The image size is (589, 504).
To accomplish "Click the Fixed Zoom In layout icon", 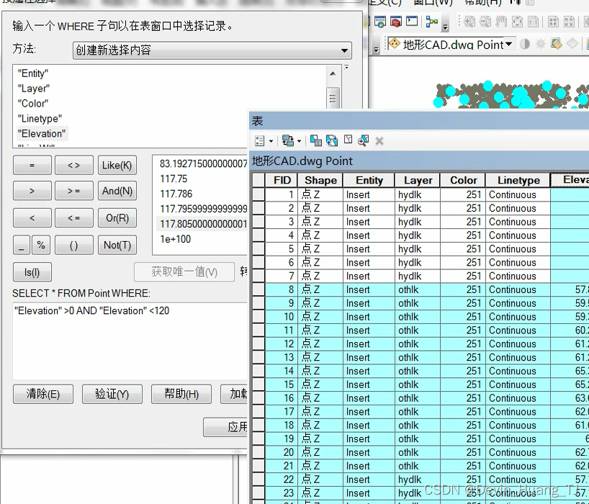I will click(x=553, y=22).
